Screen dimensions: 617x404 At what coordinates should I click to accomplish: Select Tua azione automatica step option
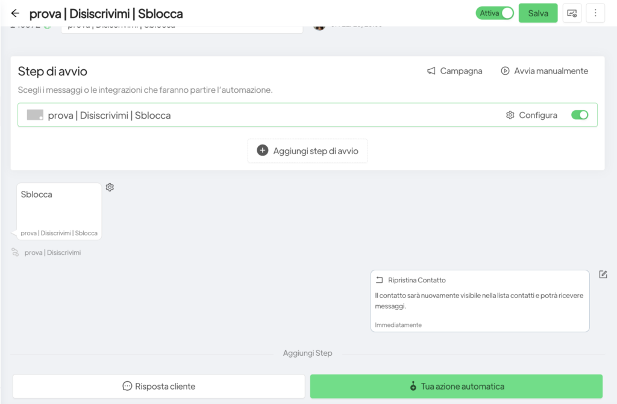pyautogui.click(x=456, y=386)
